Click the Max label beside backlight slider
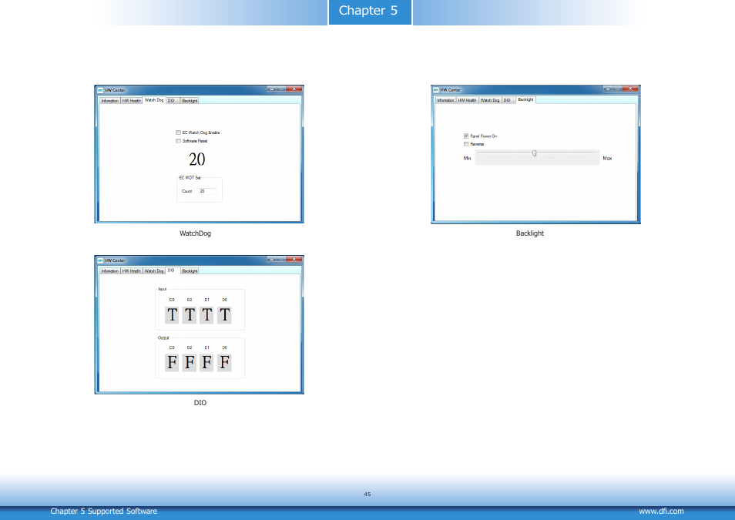Image resolution: width=735 pixels, height=520 pixels. click(x=607, y=158)
